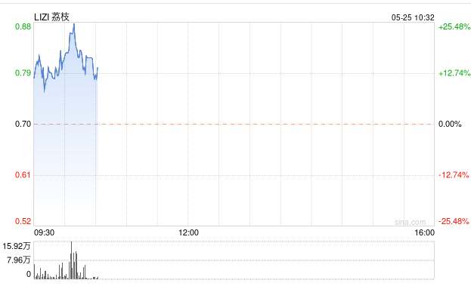Click the 12:00 time axis label

(x=189, y=232)
